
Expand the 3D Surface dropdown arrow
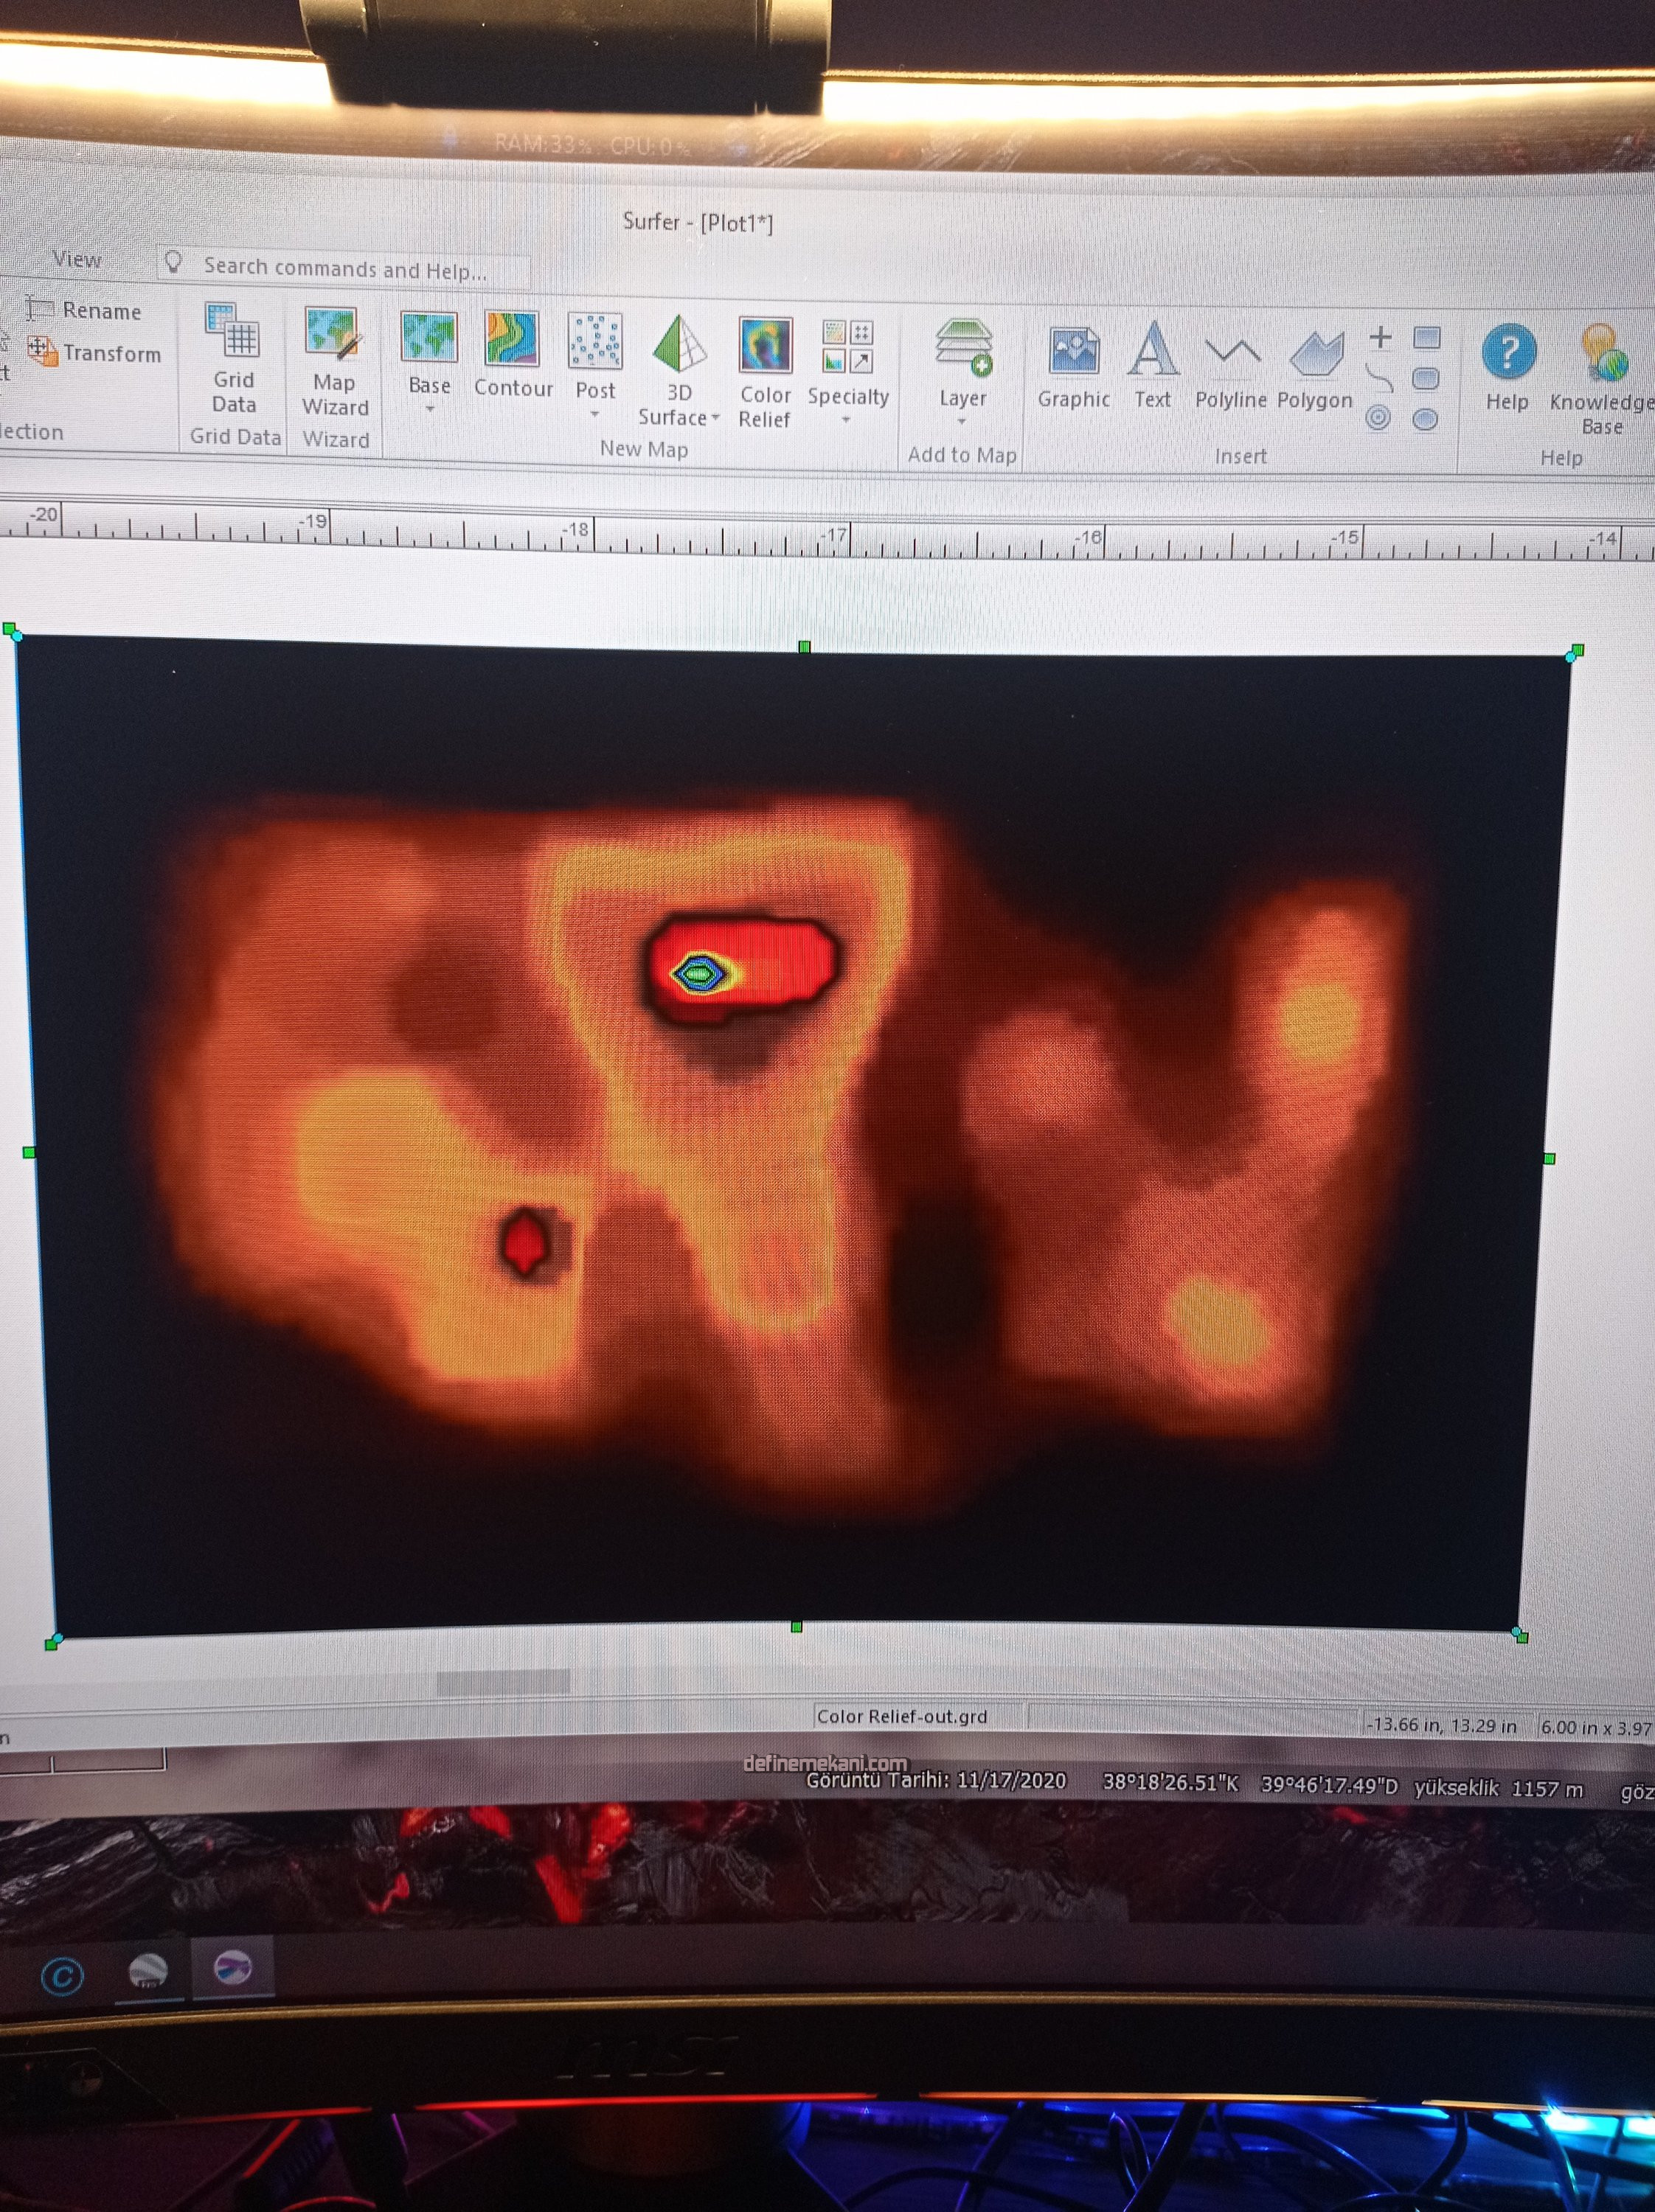tap(715, 418)
